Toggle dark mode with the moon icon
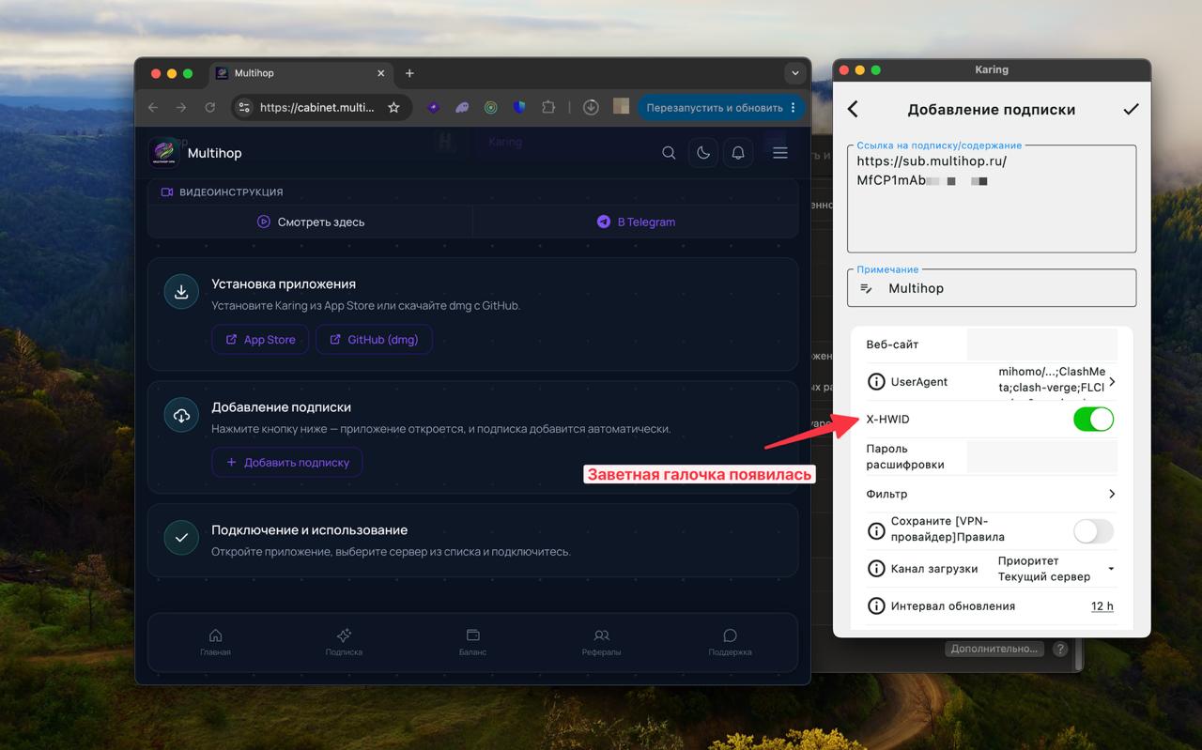 pos(703,153)
